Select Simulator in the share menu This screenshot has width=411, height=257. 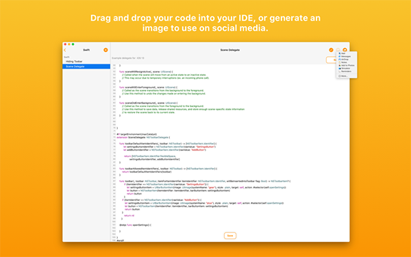point(346,68)
